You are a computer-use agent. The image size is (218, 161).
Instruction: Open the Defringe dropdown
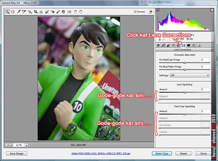(x=190, y=75)
